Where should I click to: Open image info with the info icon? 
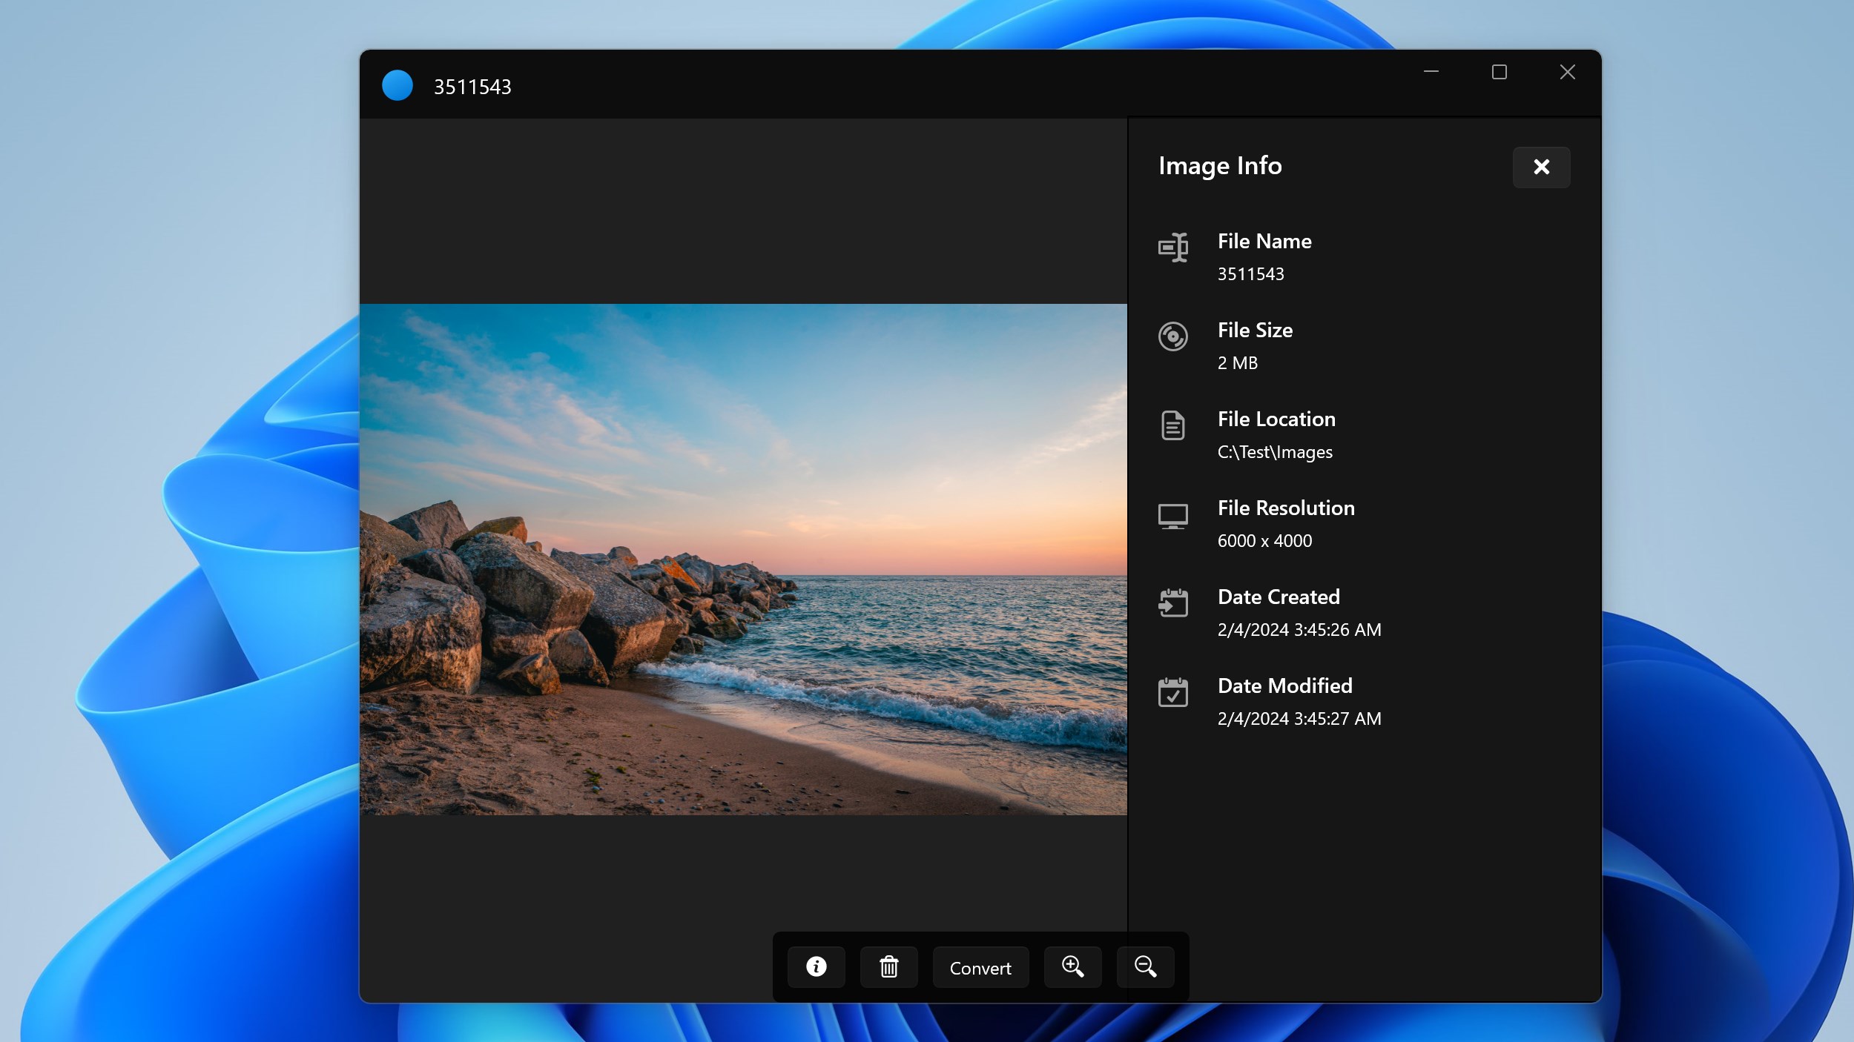click(816, 967)
